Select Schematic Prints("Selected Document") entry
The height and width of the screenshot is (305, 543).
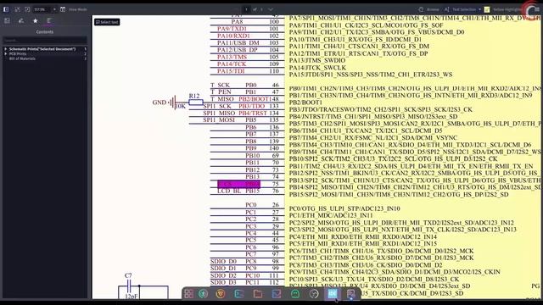(x=42, y=49)
